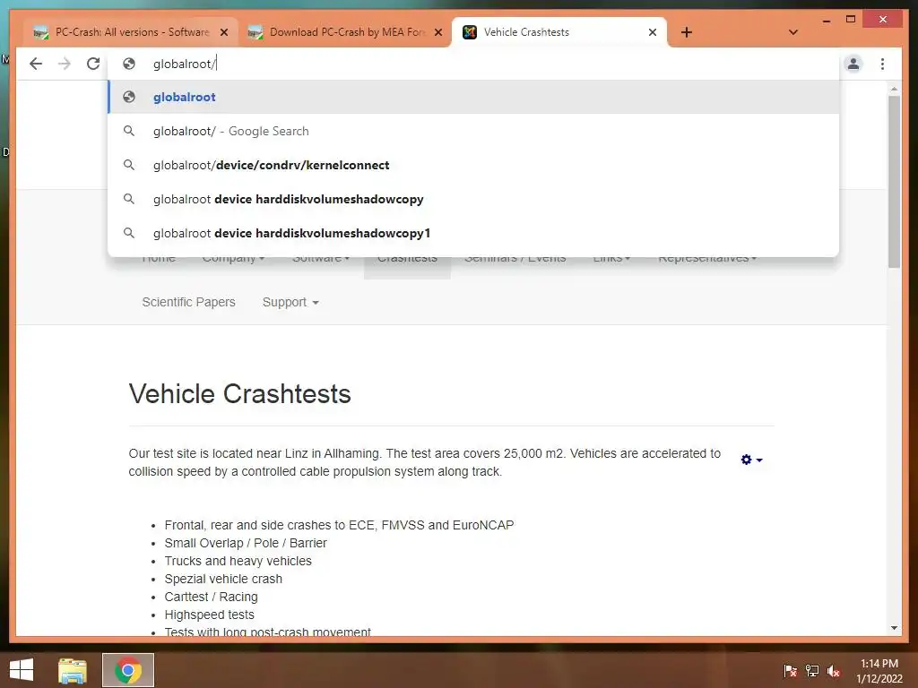The height and width of the screenshot is (688, 918).
Task: Click the Vehicle Crashtests heading
Action: click(x=239, y=394)
